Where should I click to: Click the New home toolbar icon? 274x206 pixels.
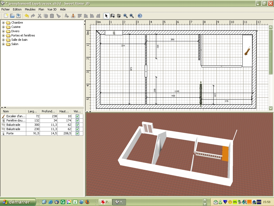coord(6,16)
